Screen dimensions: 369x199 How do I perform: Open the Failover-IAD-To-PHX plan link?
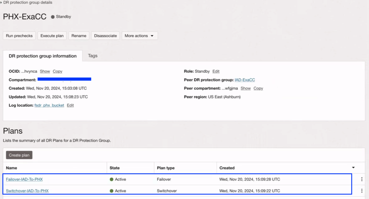[x=24, y=179]
